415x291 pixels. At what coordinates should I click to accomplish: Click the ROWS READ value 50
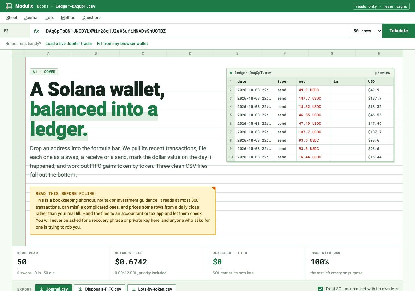pyautogui.click(x=22, y=262)
